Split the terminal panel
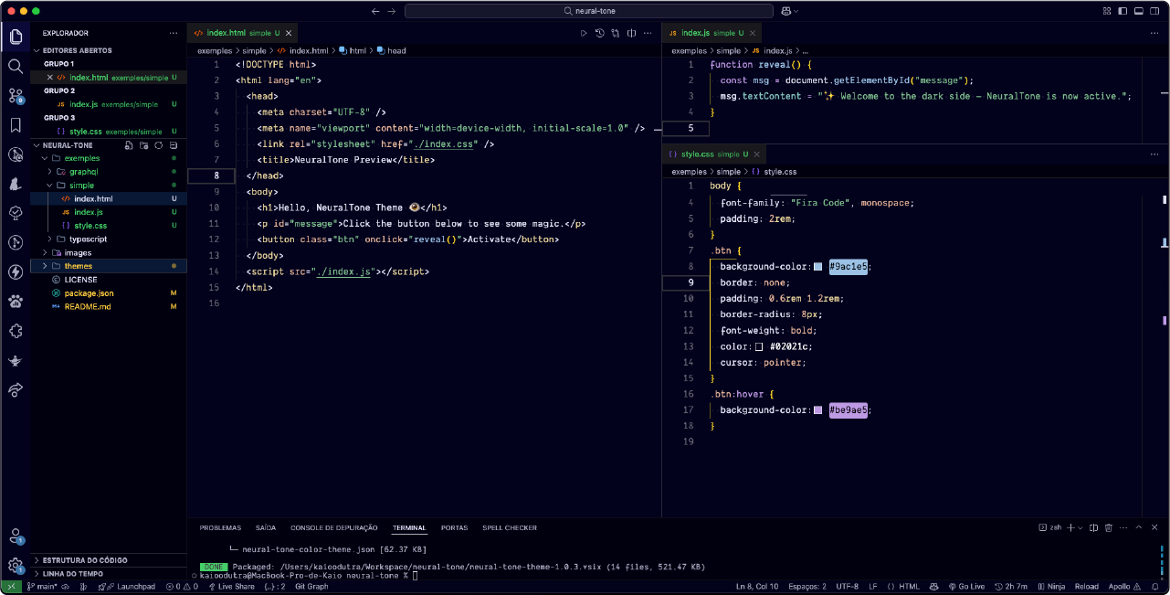 [x=1092, y=527]
